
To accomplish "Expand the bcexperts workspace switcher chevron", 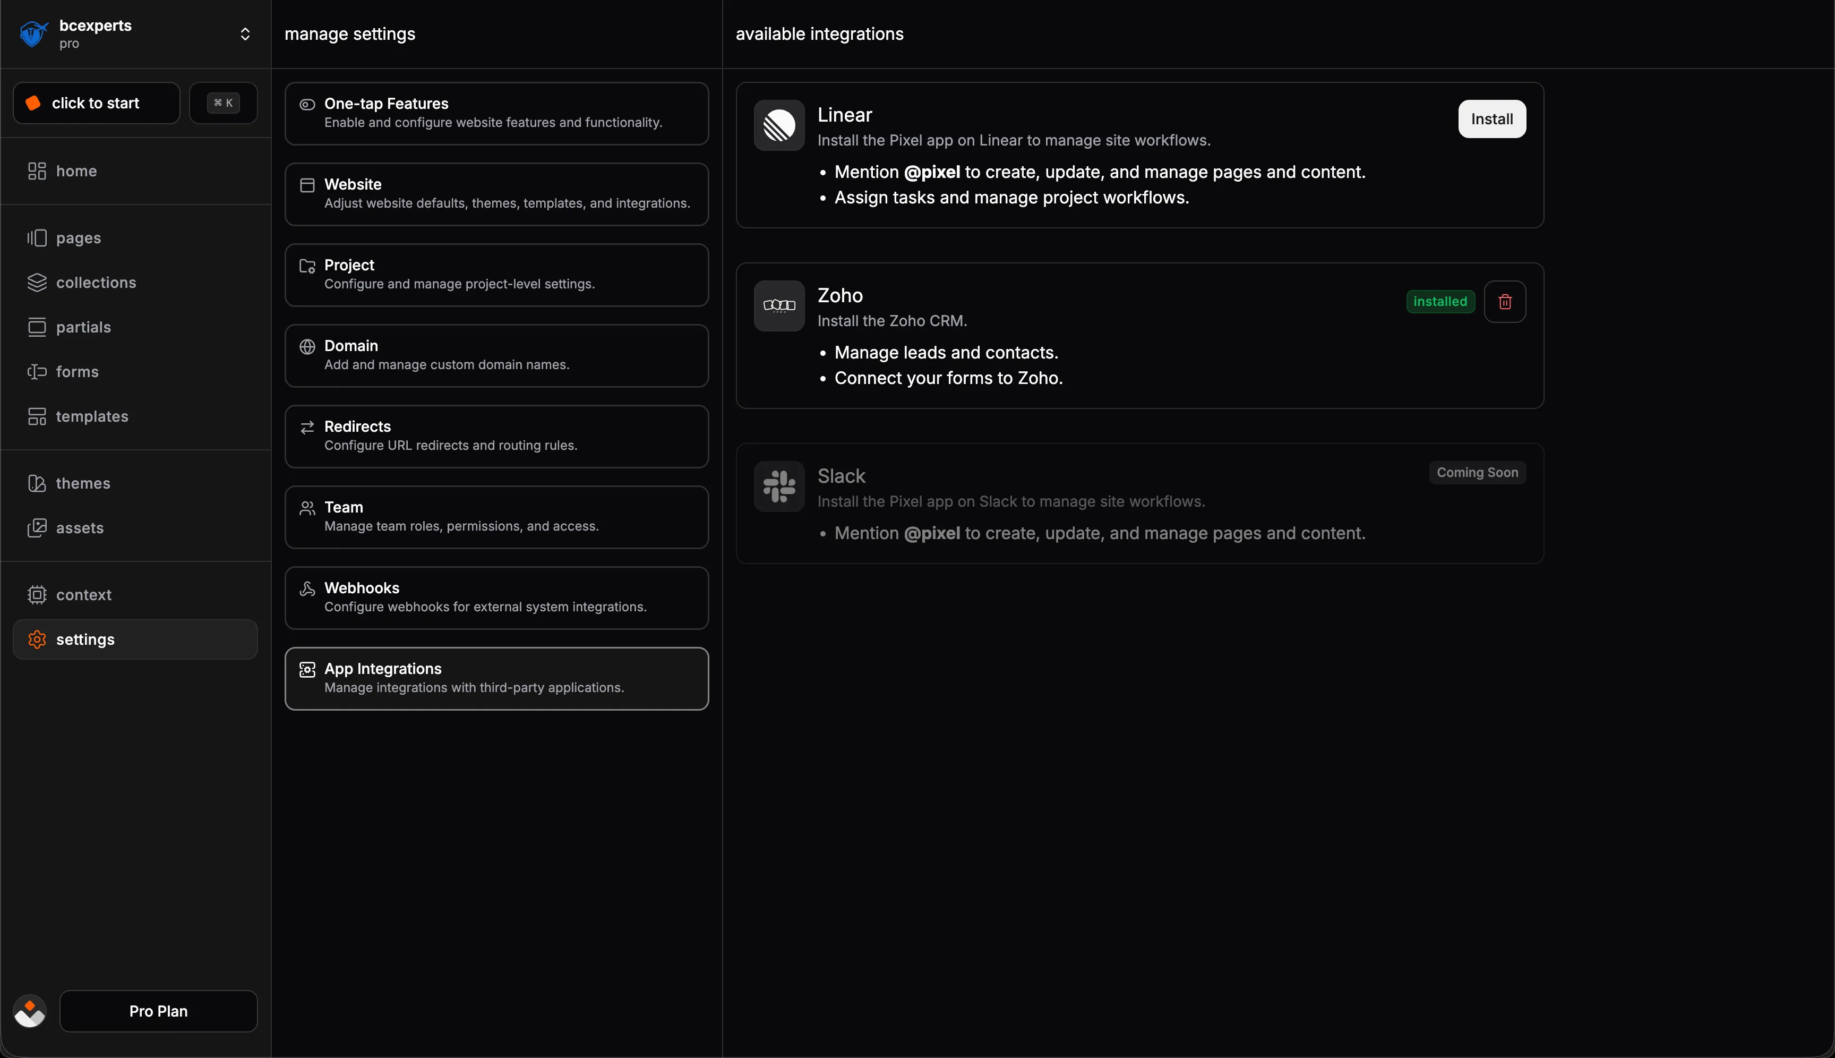I will coord(245,34).
